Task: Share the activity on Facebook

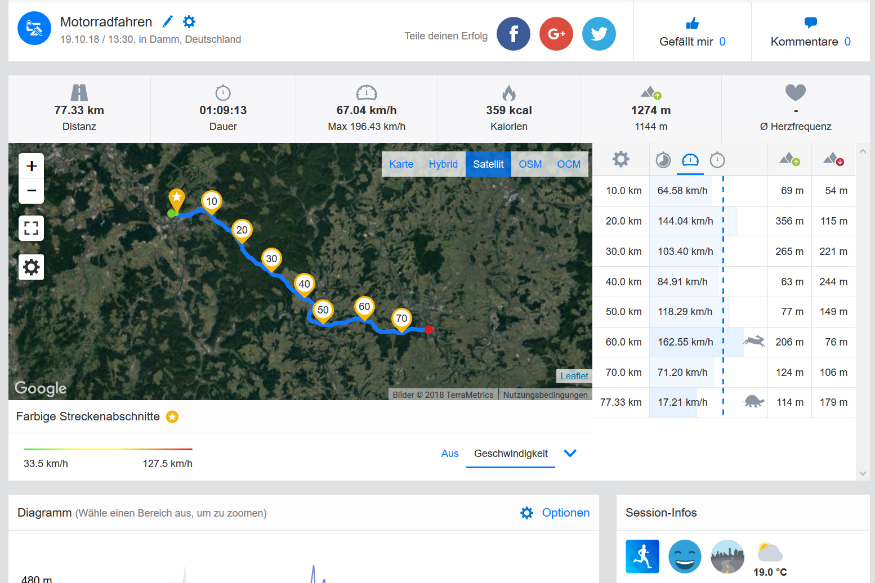Action: point(513,34)
